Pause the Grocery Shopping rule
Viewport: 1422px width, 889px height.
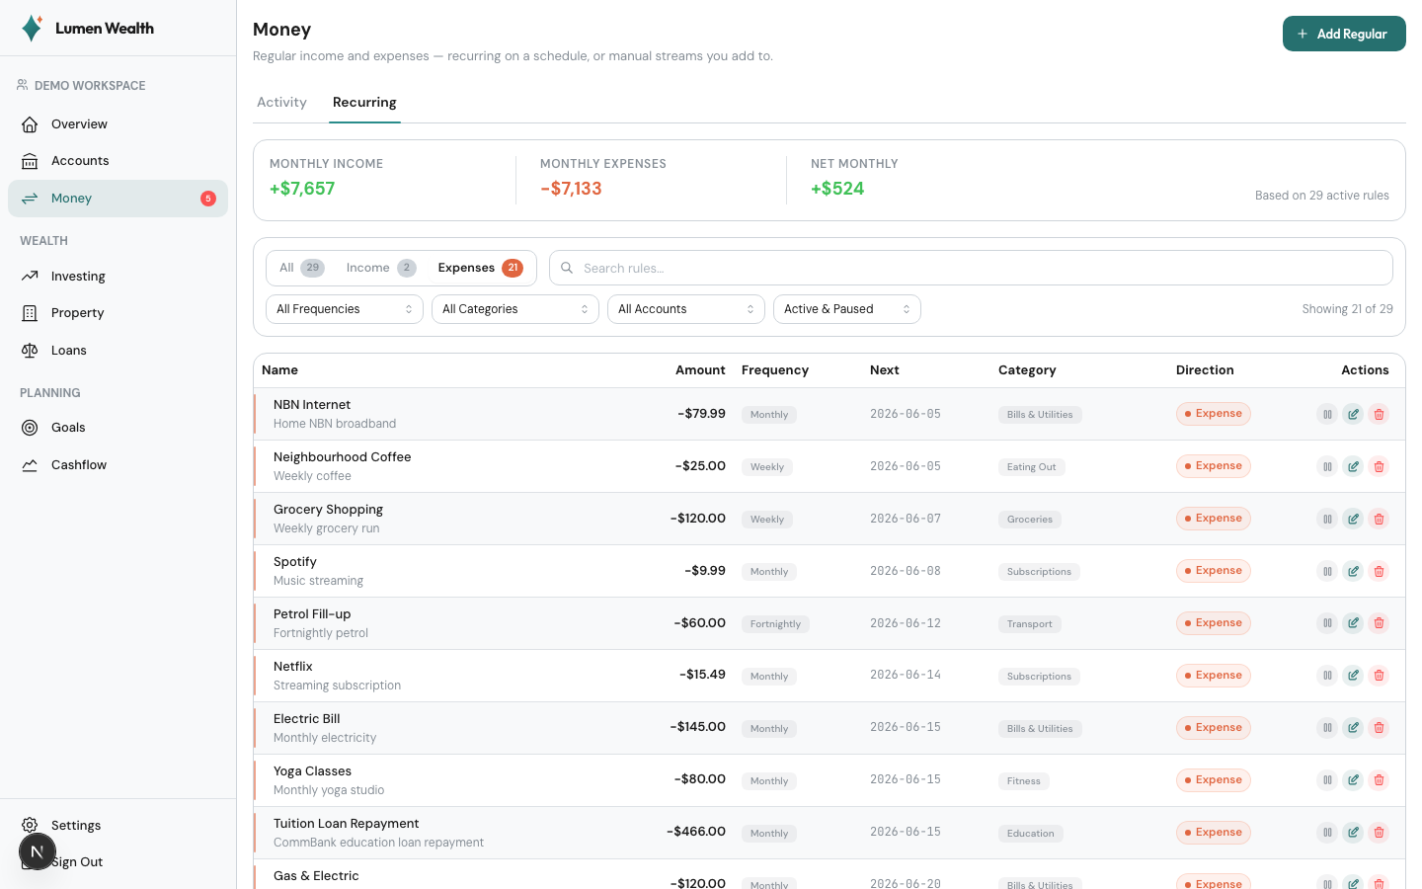click(x=1327, y=519)
